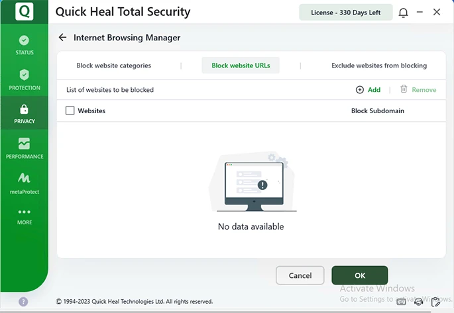Open the Protection shield section

pos(25,79)
